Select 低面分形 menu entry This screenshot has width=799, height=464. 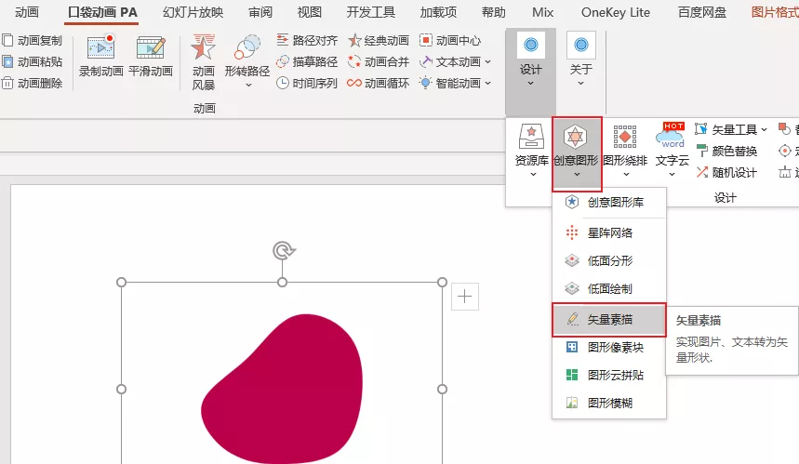[x=609, y=260]
